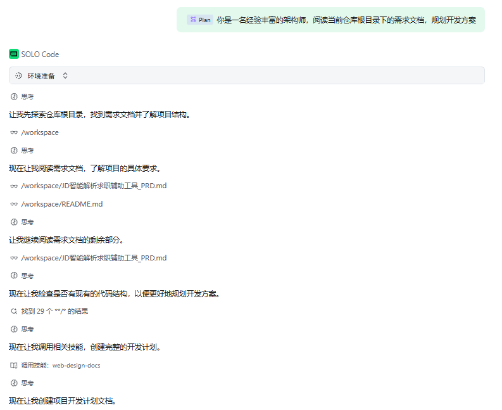Click the user prompt message bubble text
The image size is (502, 410).
[346, 20]
